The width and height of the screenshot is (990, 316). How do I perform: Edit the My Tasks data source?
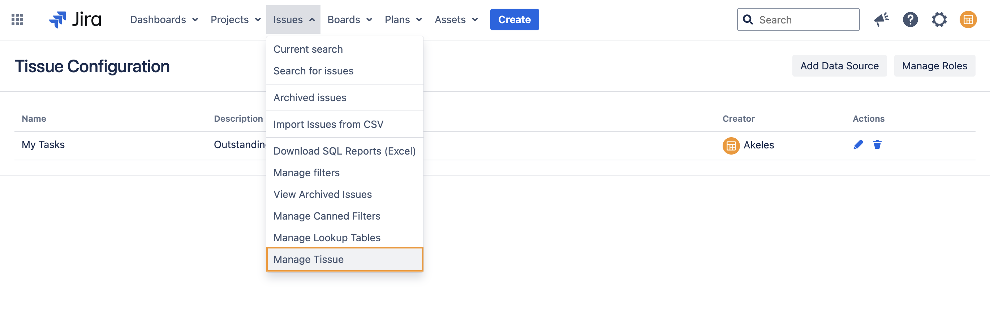click(858, 145)
